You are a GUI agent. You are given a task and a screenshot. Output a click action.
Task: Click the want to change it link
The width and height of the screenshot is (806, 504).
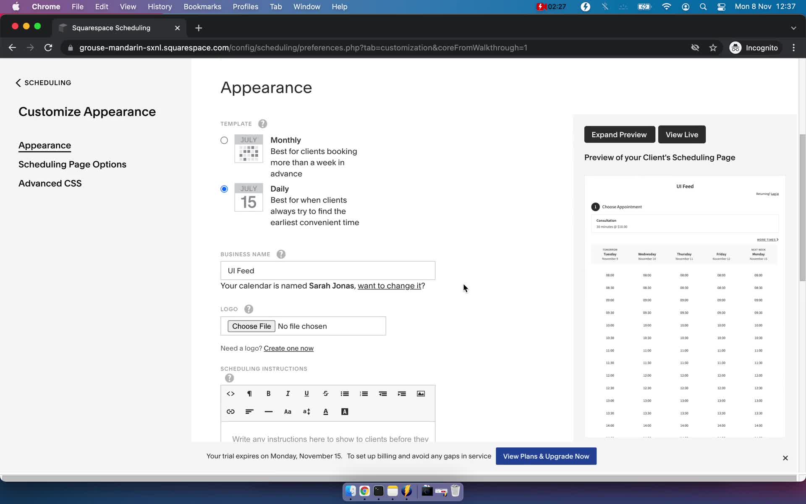point(390,286)
